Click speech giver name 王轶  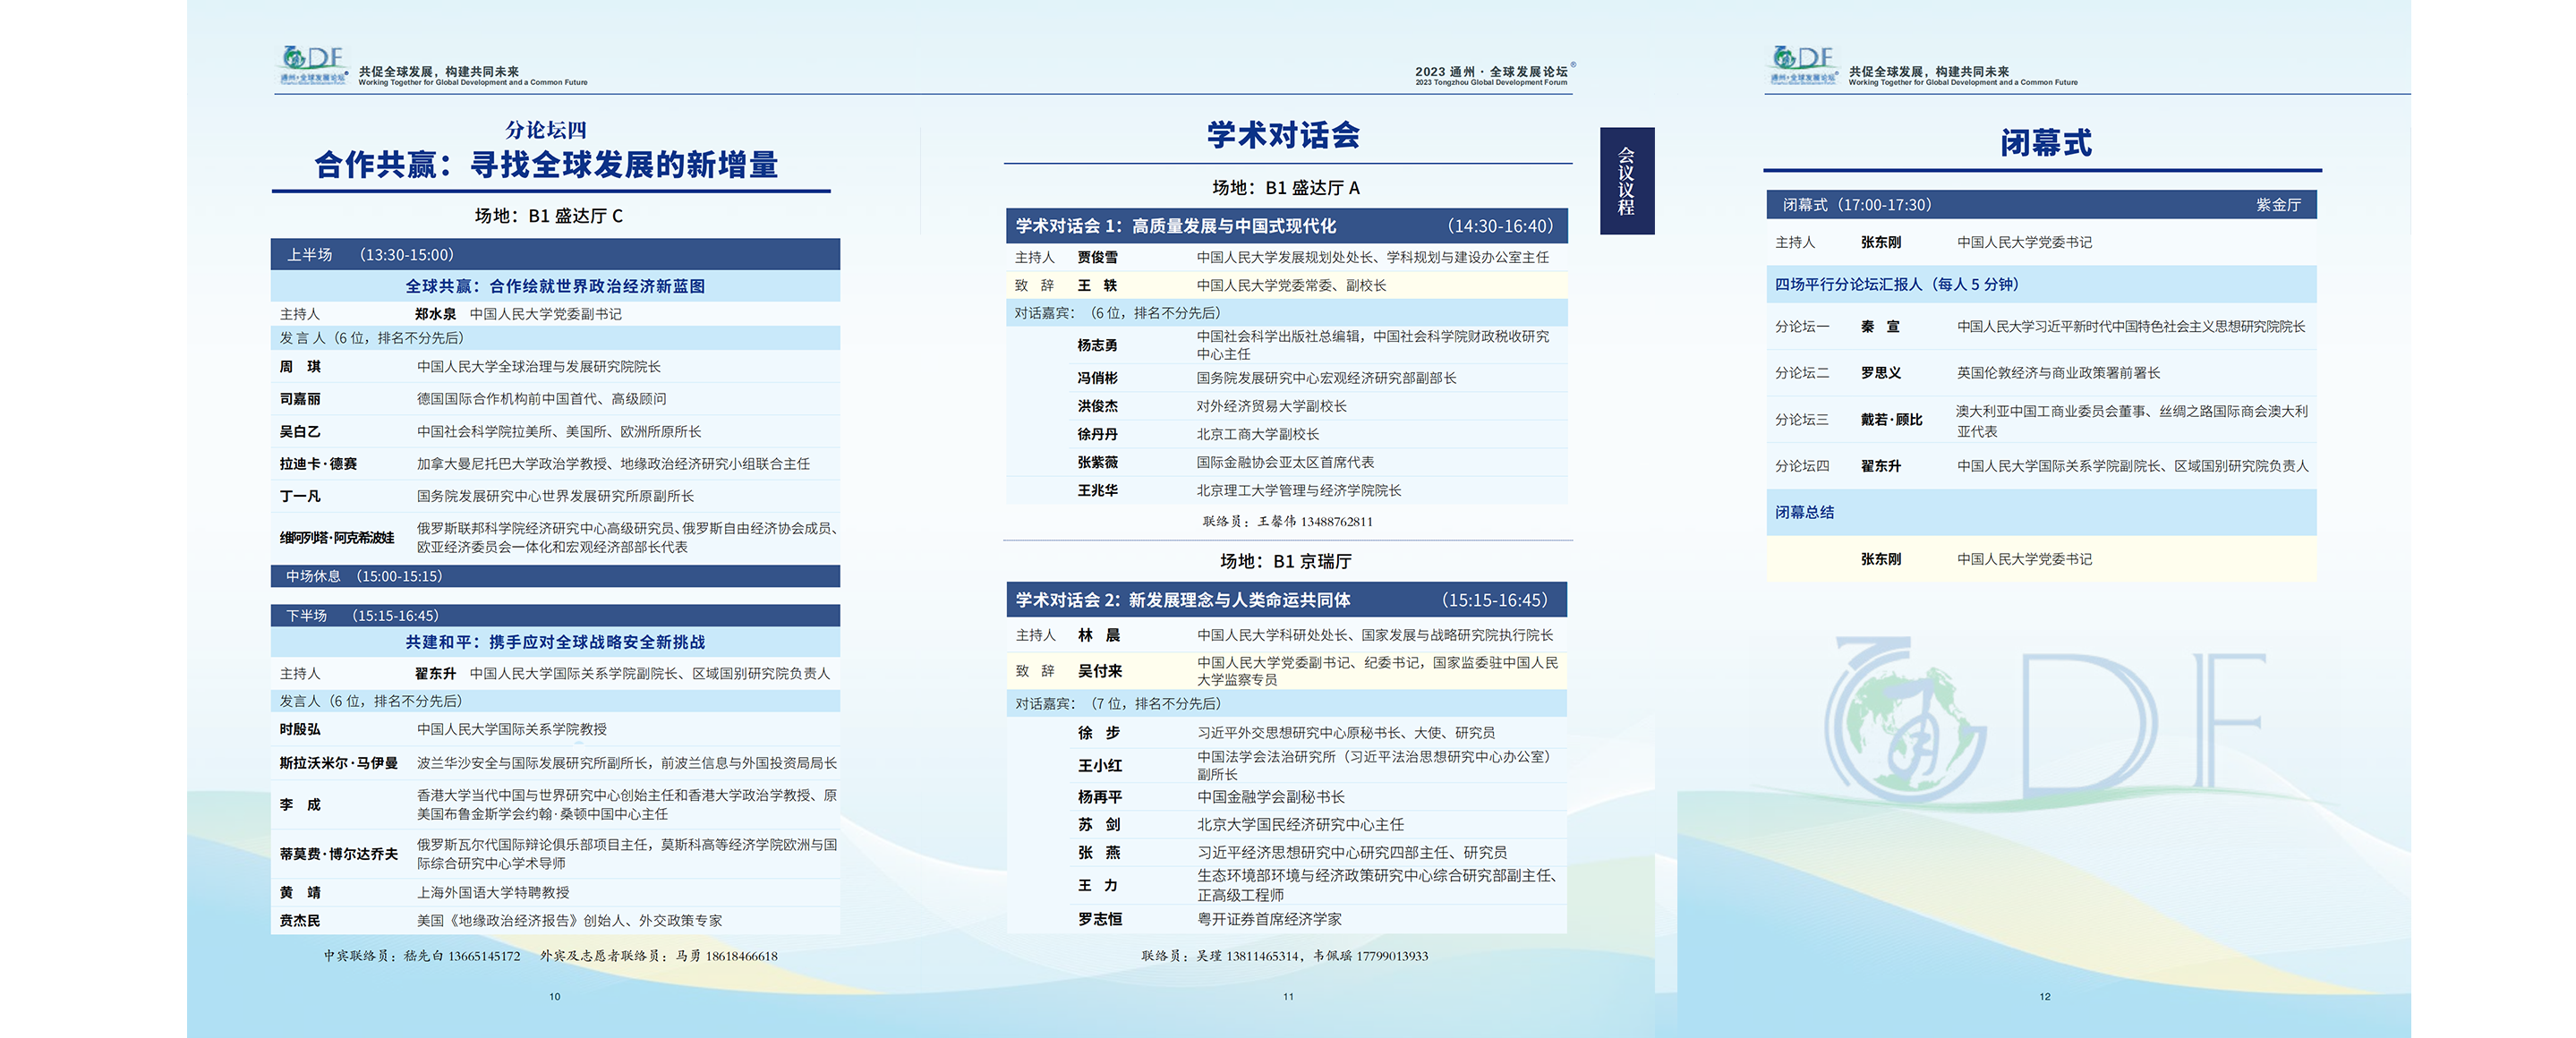point(1097,286)
